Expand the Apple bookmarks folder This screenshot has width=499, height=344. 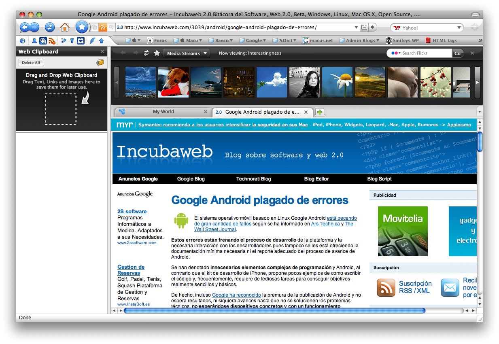point(133,40)
